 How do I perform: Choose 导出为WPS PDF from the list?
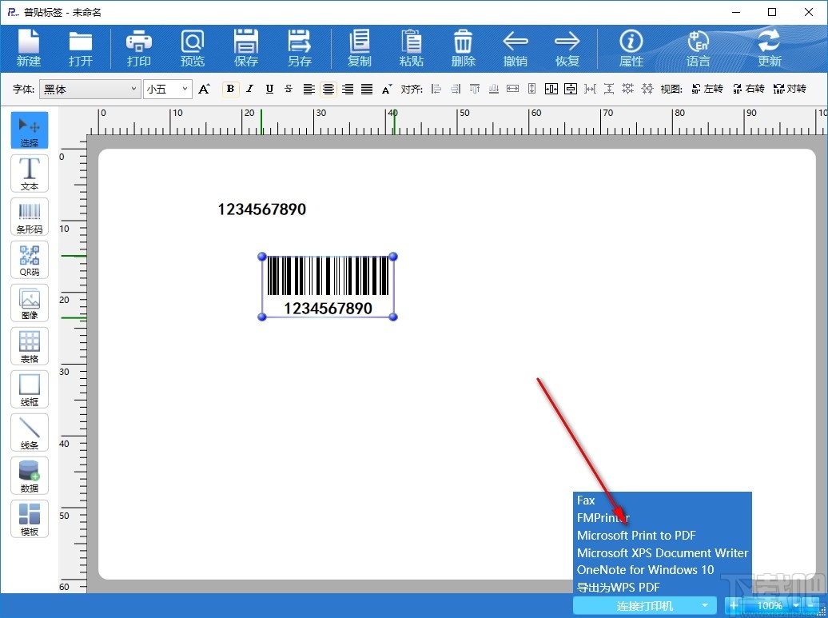(663, 587)
